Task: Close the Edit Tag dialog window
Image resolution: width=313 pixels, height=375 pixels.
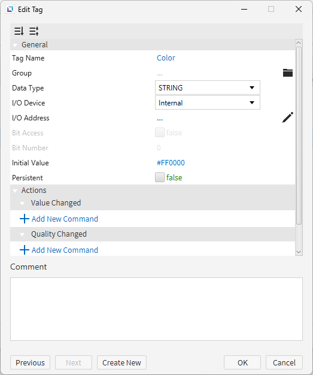Action: [x=299, y=10]
